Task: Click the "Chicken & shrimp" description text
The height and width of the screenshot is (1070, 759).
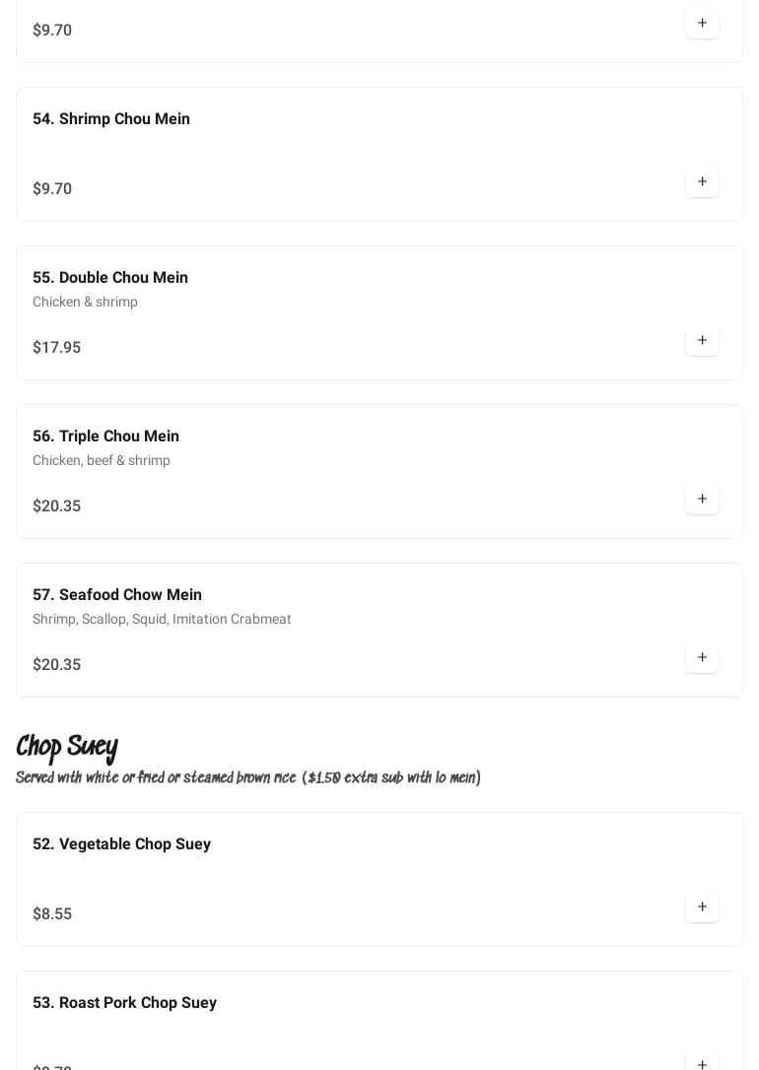Action: point(85,302)
